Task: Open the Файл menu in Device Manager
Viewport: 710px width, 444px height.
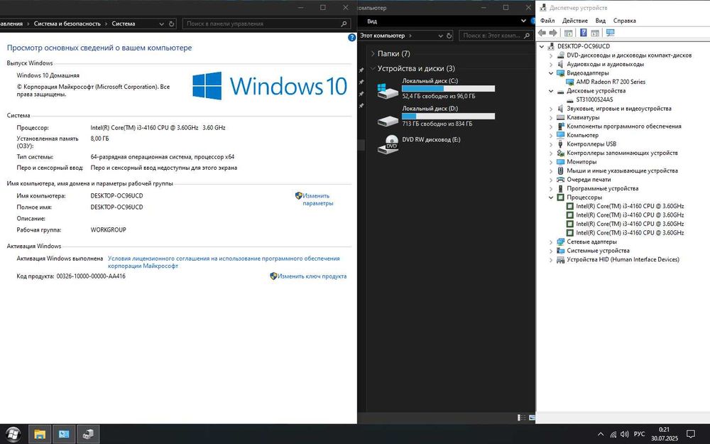Action: 547,21
